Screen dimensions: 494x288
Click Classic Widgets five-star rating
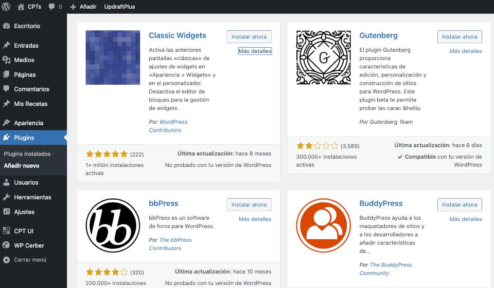(107, 154)
